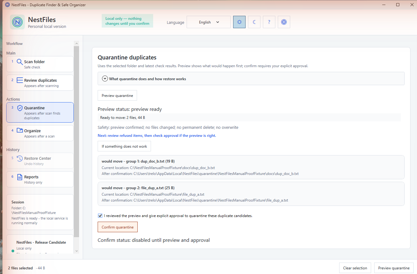Screen dimensions: 417x274
Task: Open the Organize step
Action: 40,133
